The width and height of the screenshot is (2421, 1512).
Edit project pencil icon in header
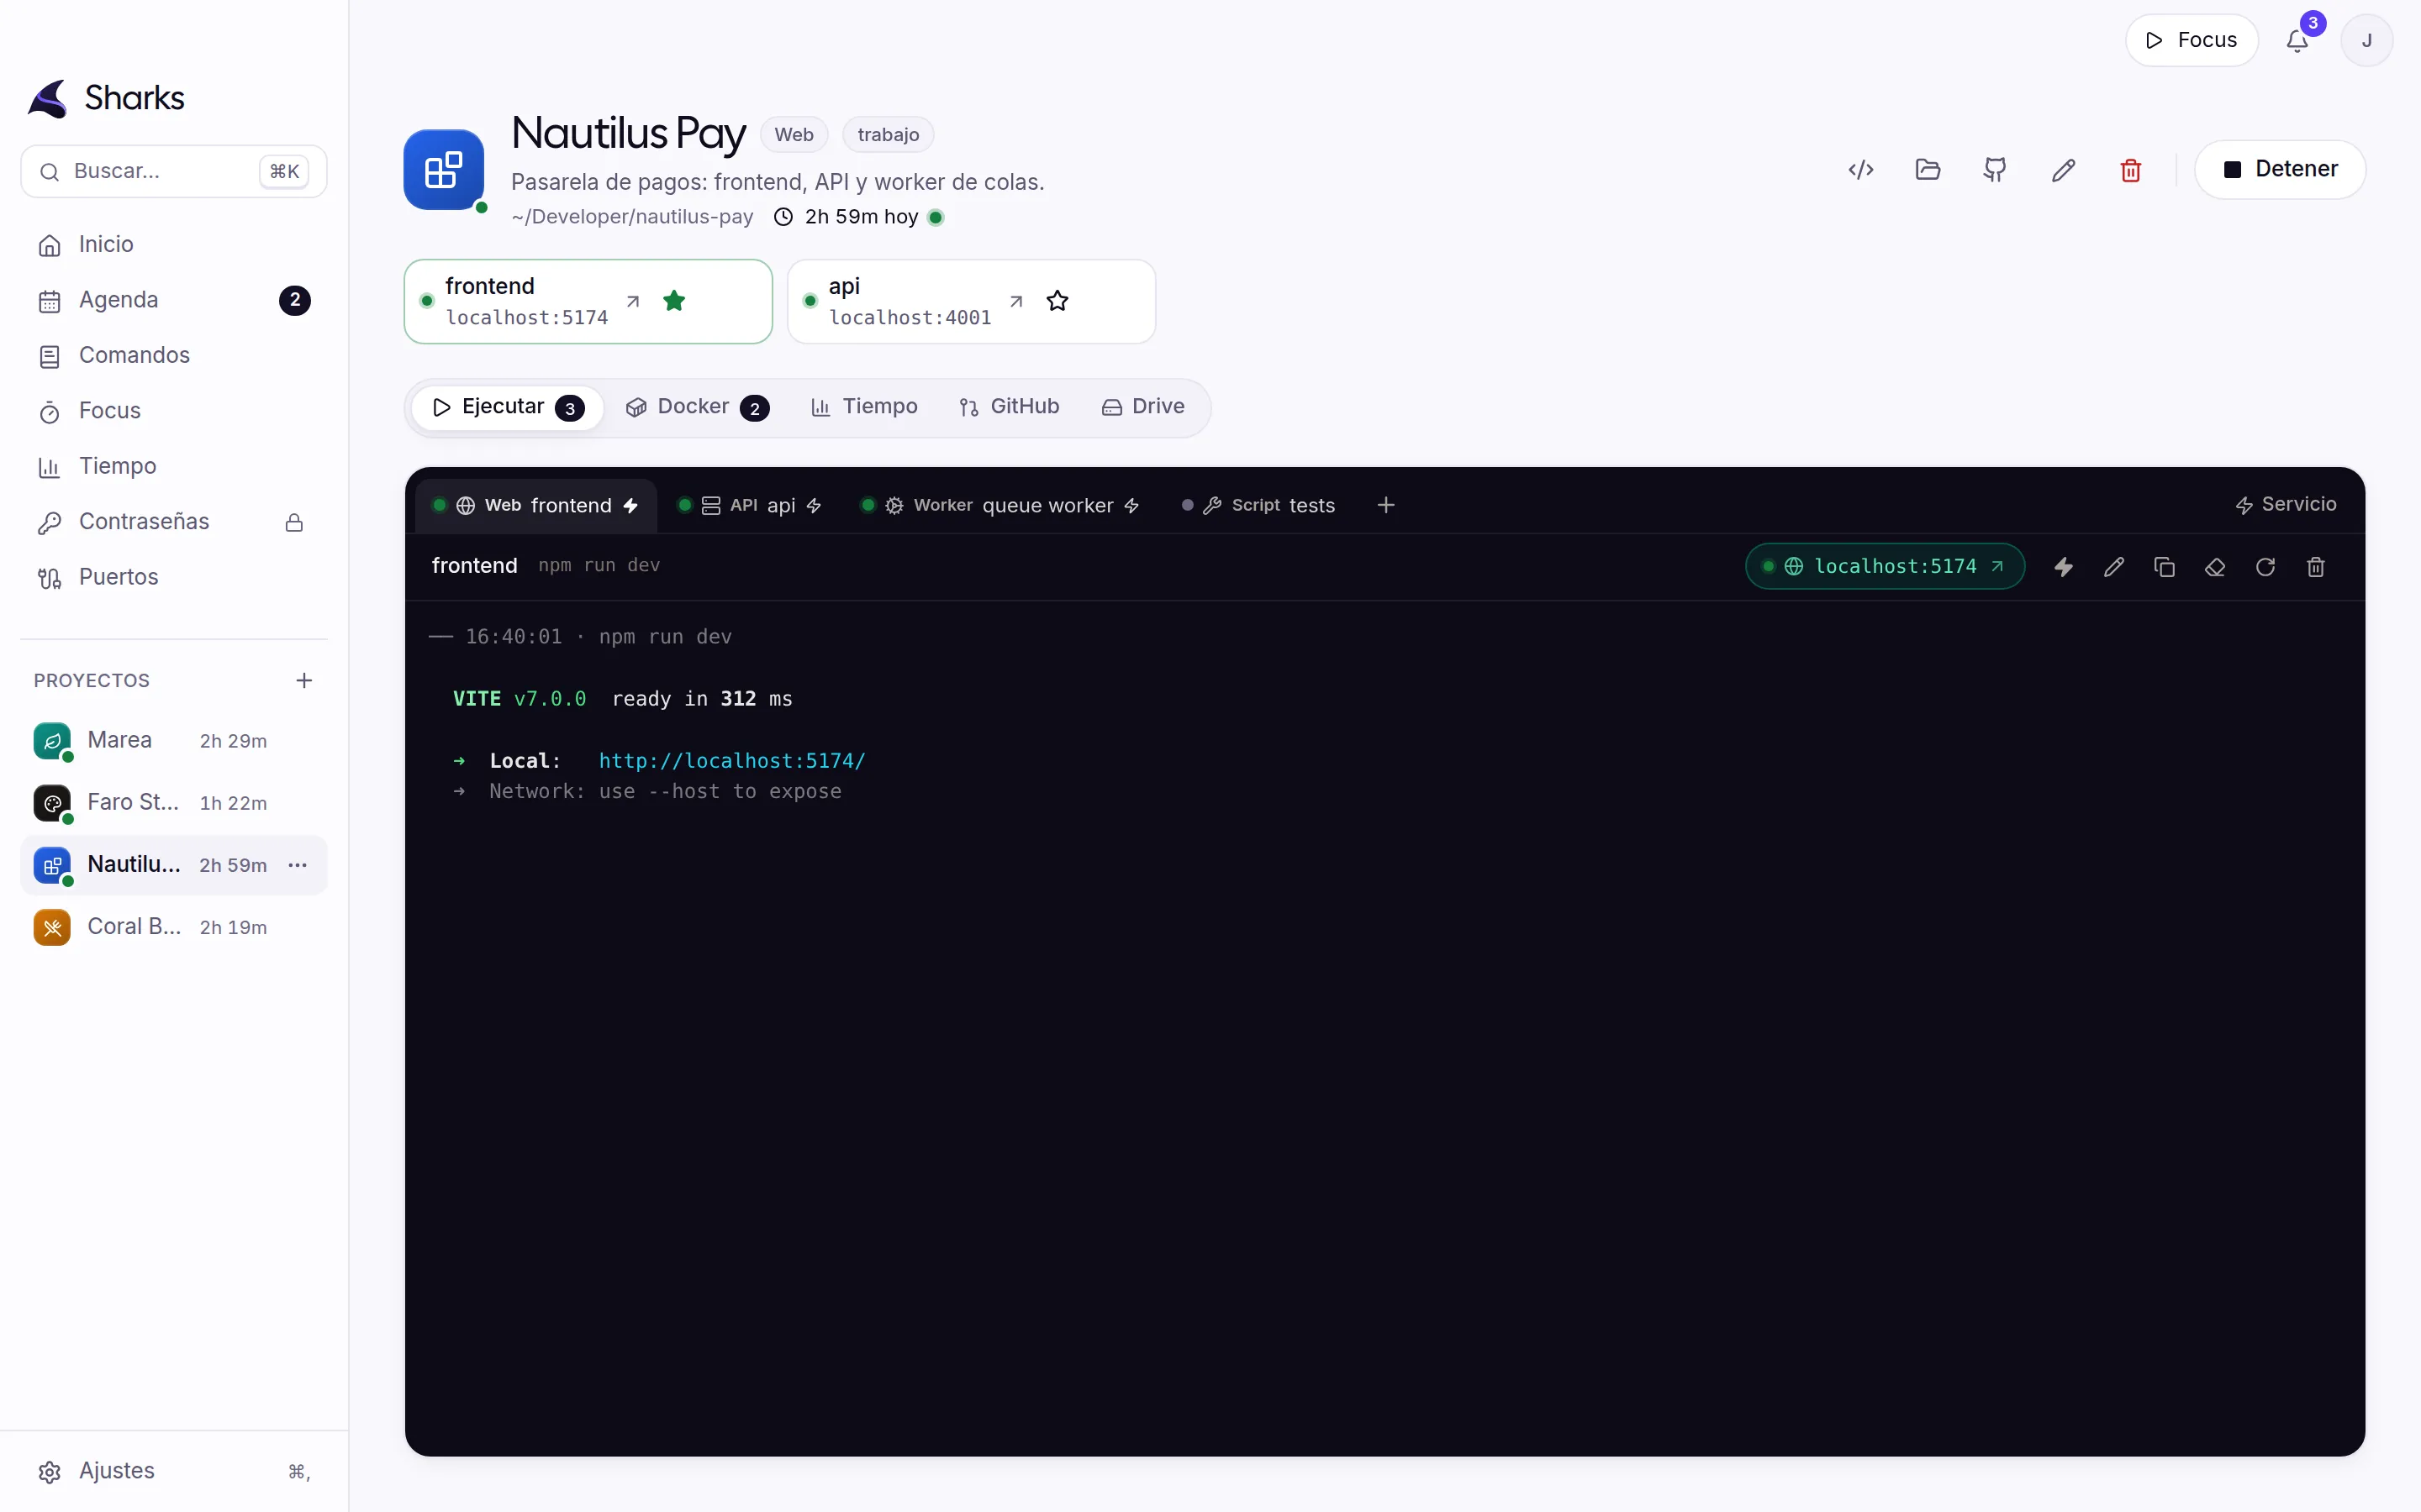(x=2063, y=170)
